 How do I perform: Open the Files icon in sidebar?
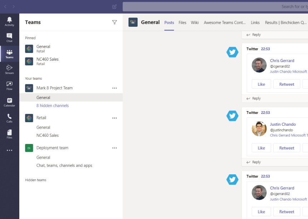tap(9, 134)
